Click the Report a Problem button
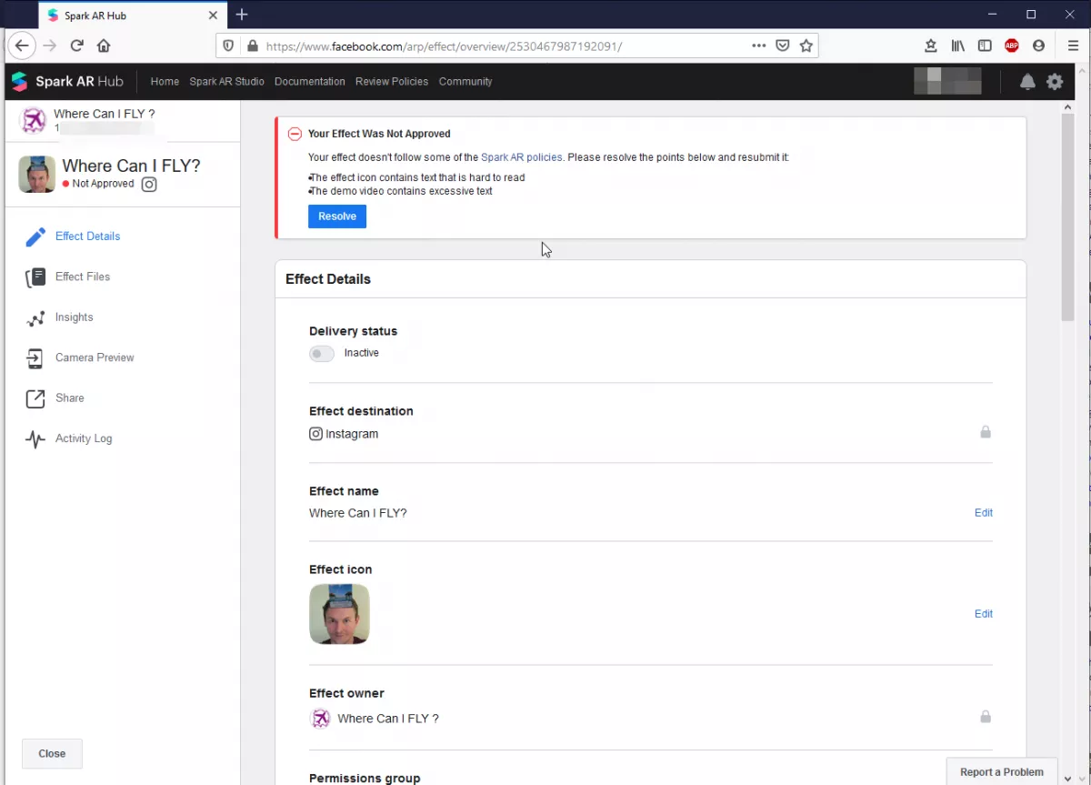 coord(1002,772)
